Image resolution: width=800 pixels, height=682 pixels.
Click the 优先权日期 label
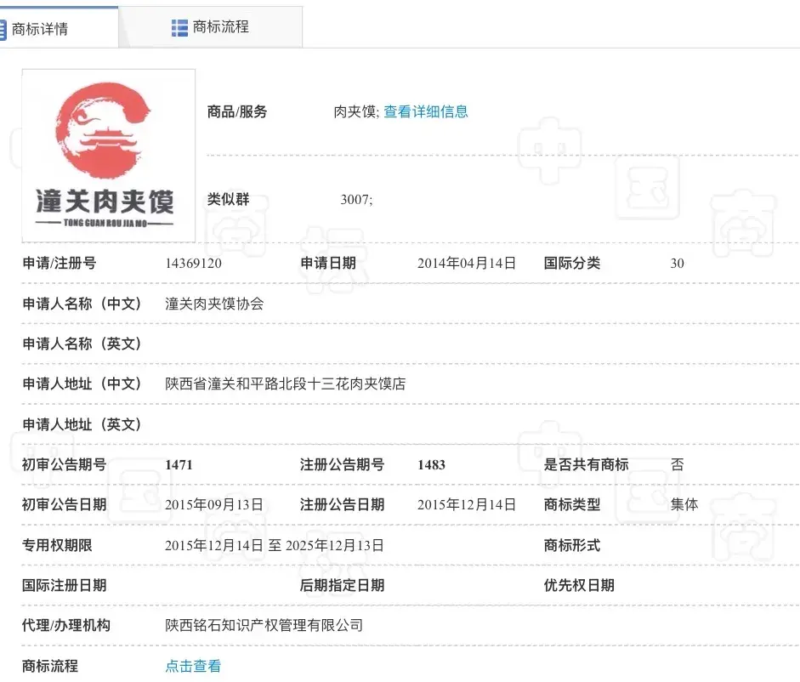[x=579, y=585]
